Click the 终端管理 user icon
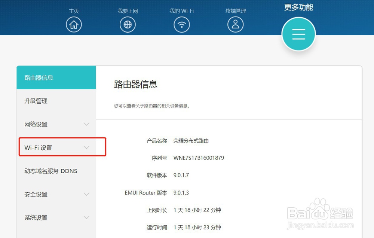Viewport: 374px width, 238px height. 235,24
